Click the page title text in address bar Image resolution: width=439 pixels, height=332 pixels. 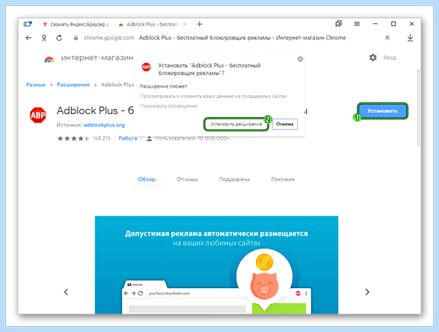242,38
